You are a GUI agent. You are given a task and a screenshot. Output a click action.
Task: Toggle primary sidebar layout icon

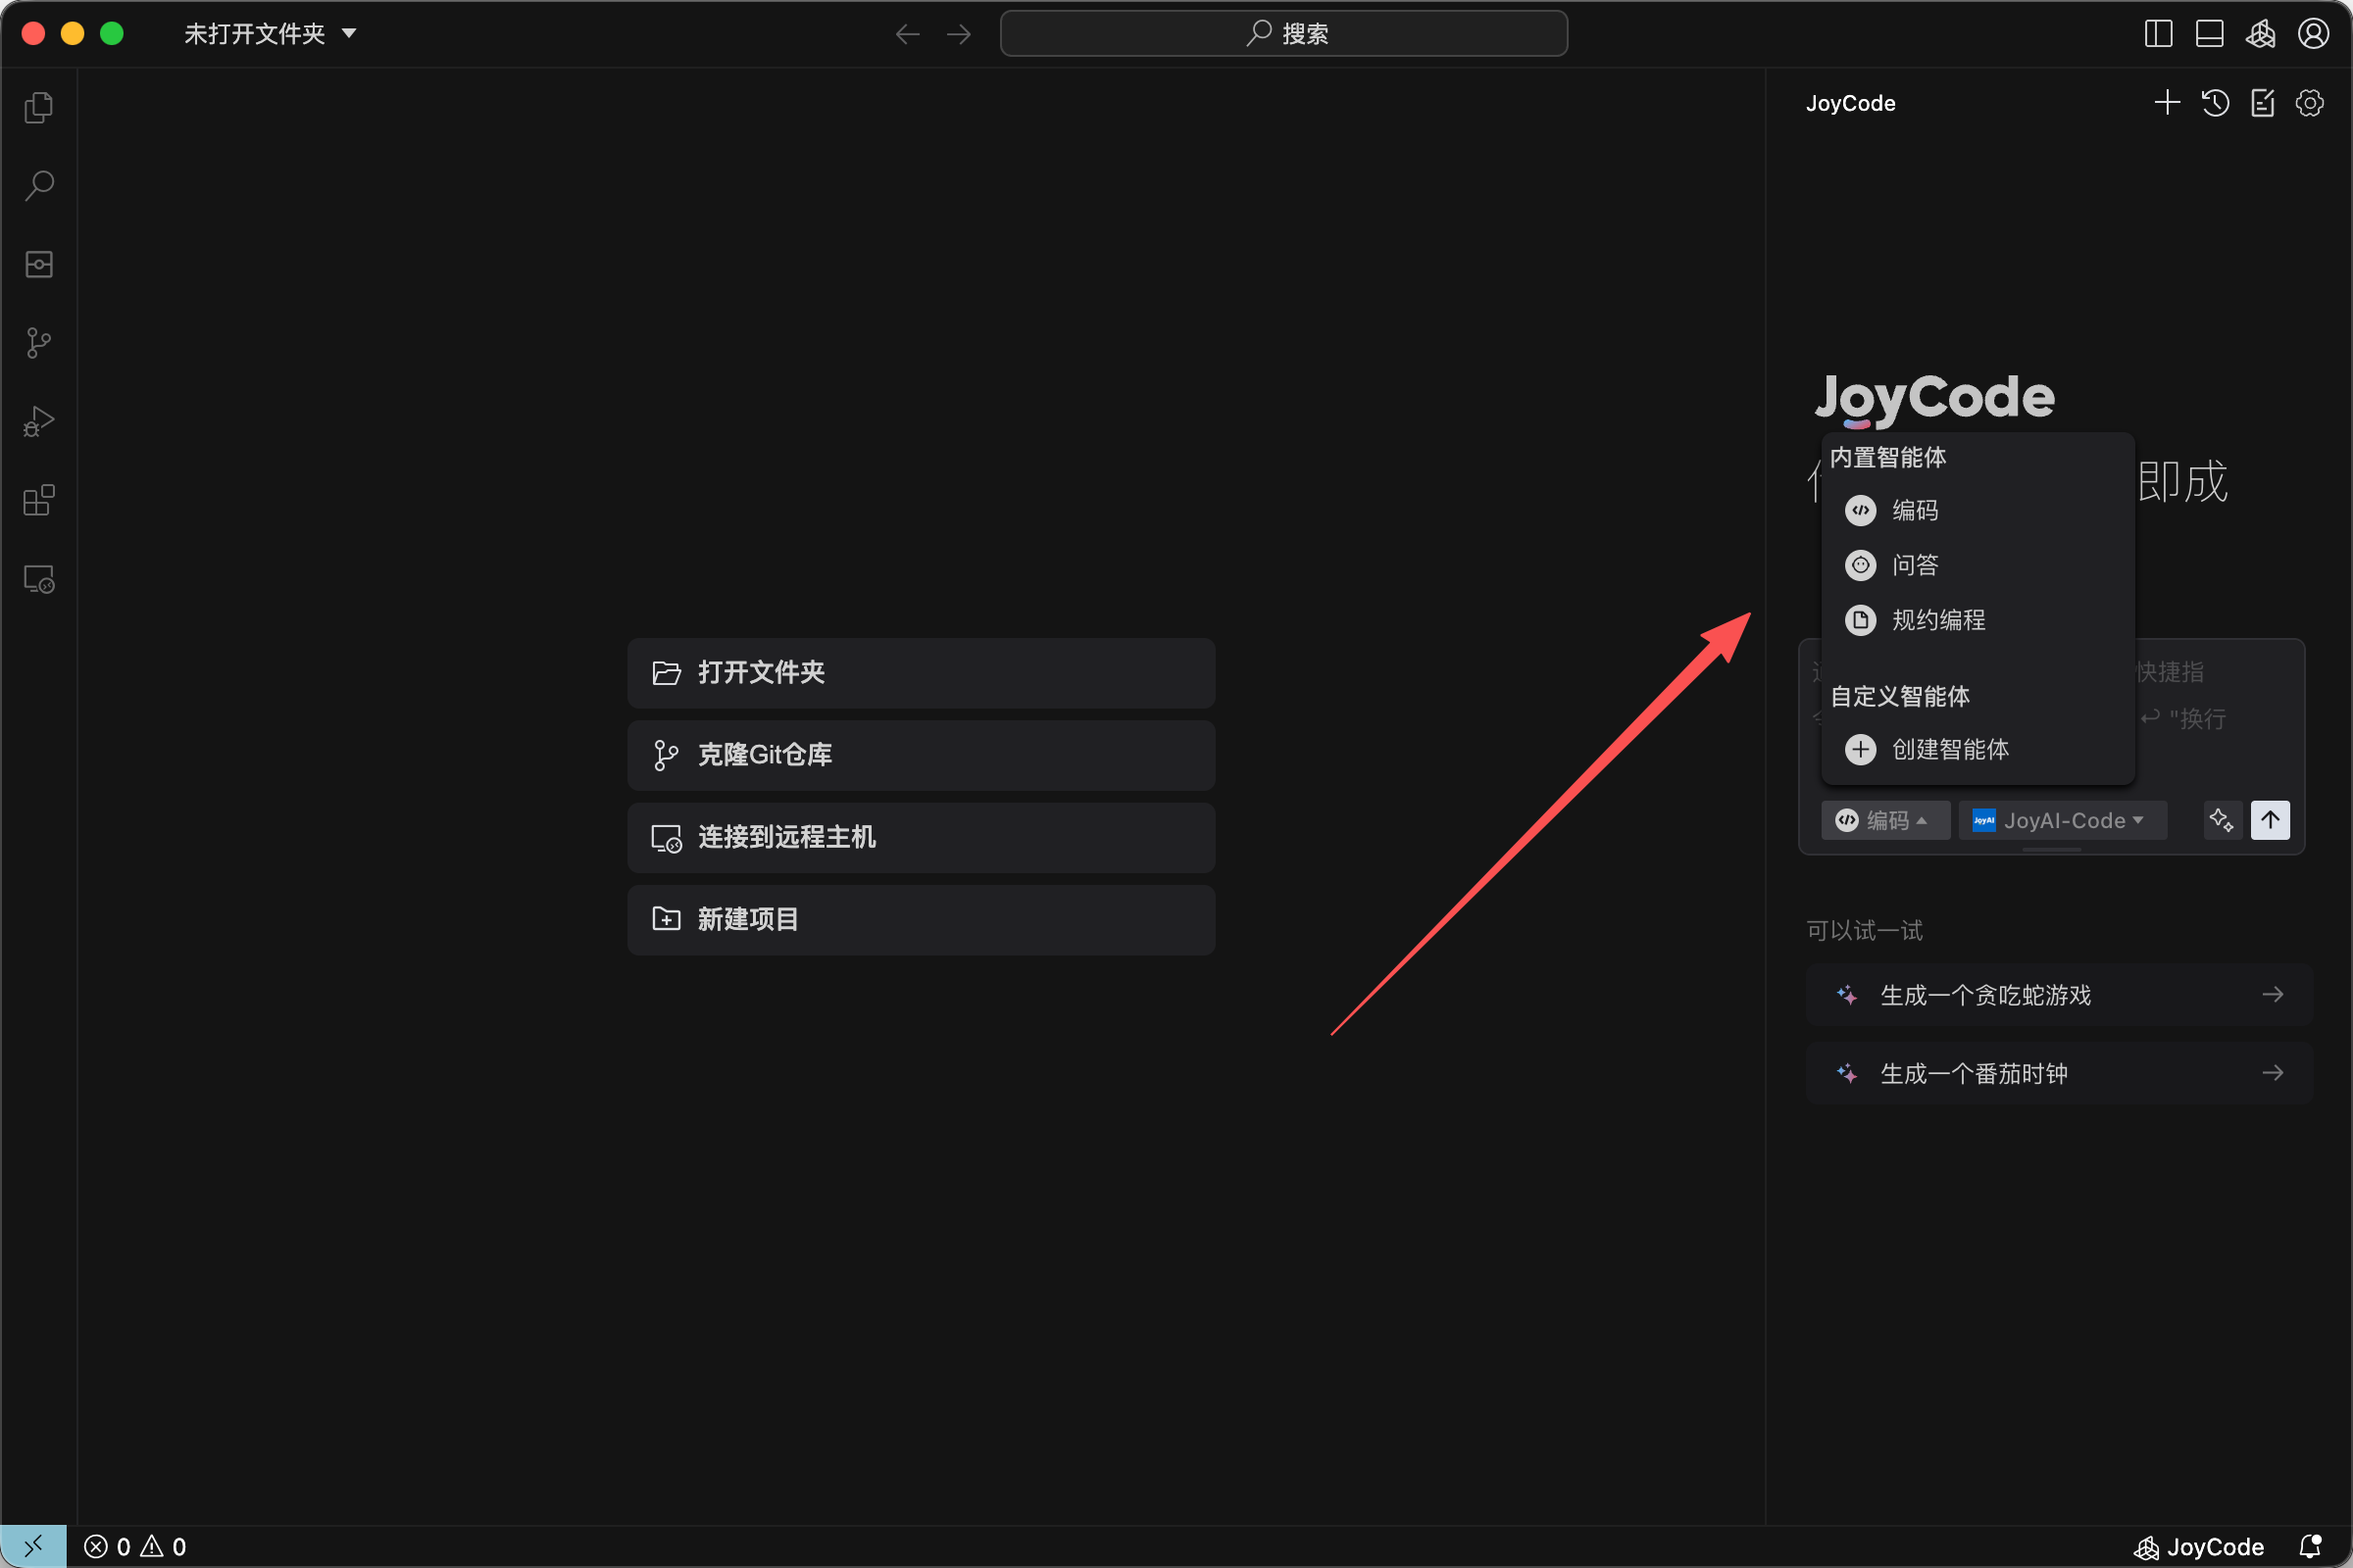pos(2158,34)
